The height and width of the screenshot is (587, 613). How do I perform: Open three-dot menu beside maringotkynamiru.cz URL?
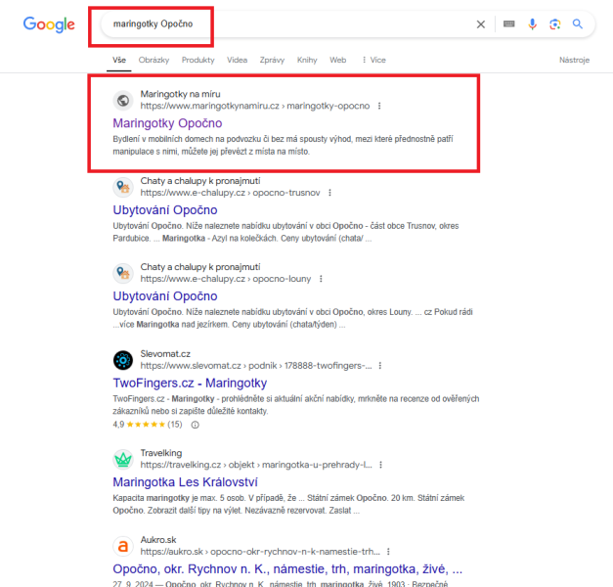click(379, 106)
